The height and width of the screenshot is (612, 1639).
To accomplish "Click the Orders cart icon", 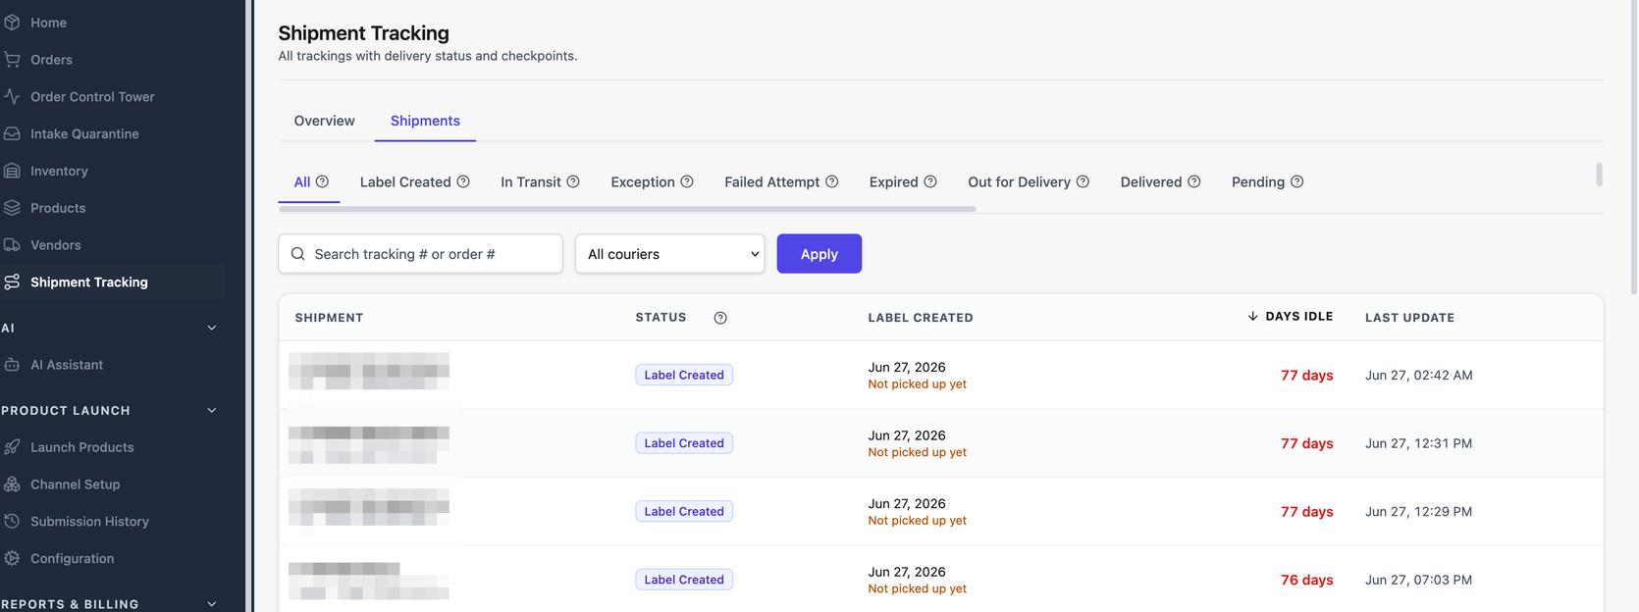I will (12, 60).
